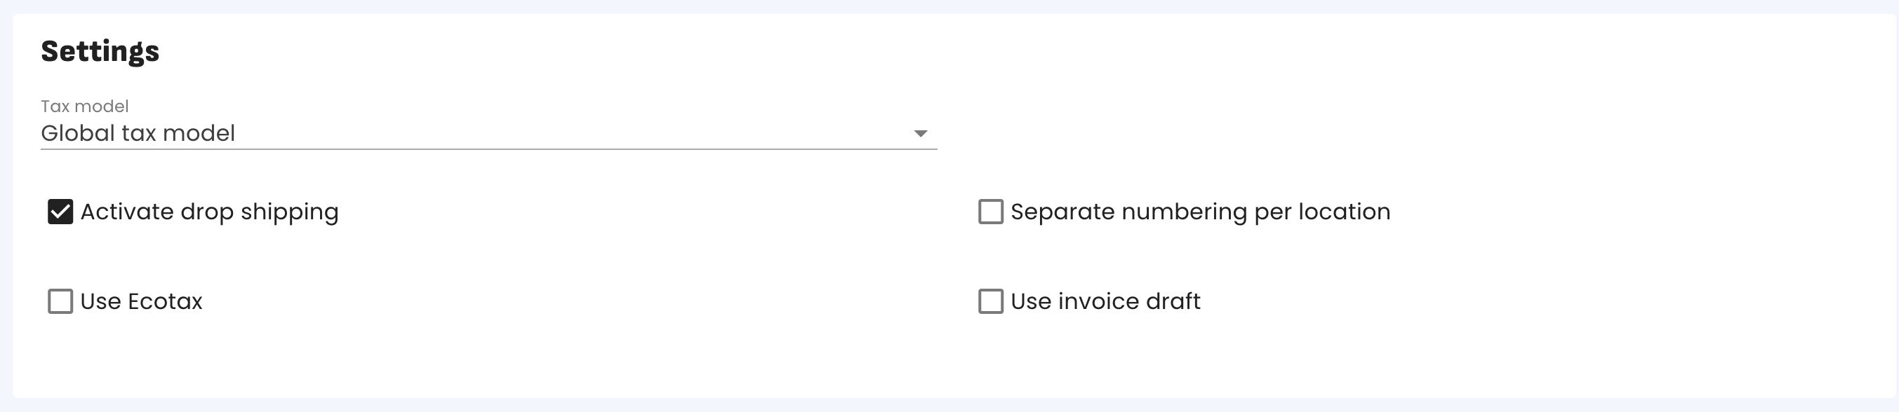Open the Tax model dropdown arrow

coord(920,134)
